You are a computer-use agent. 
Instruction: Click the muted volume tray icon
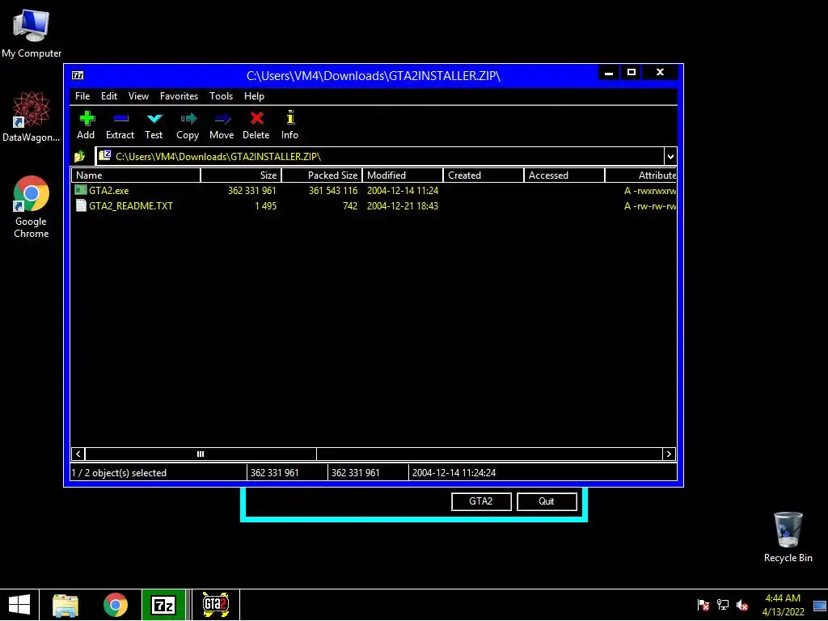[742, 605]
